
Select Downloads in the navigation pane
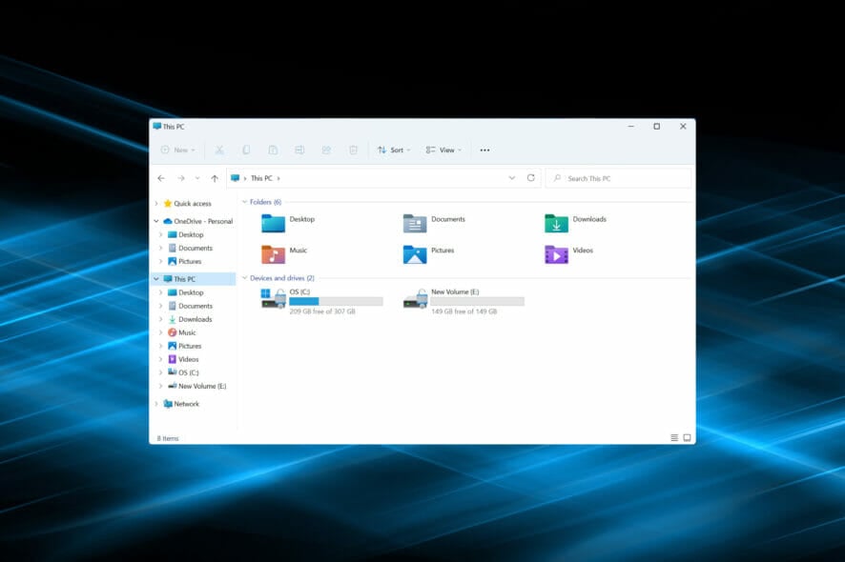coord(196,319)
